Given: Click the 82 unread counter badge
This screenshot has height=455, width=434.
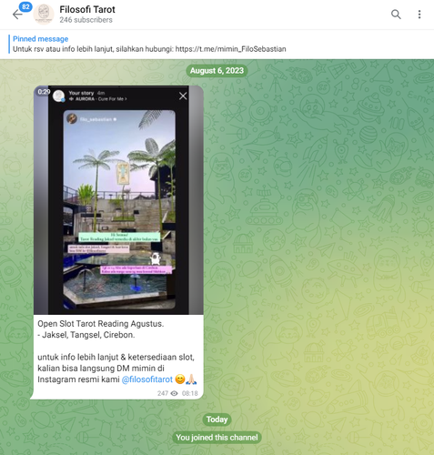Looking at the screenshot, I should click(25, 6).
